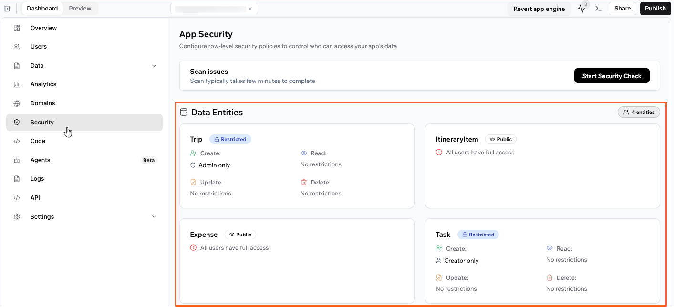Click the Logs document icon
This screenshot has height=307, width=674.
(x=17, y=179)
